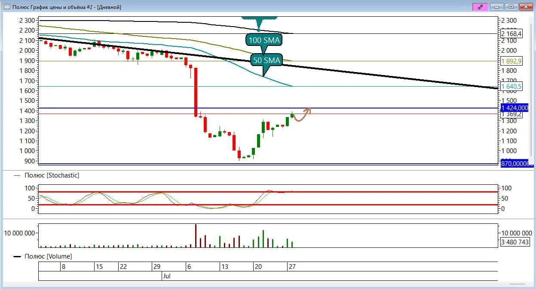Click the 1 892,9 olive SMA value label
The width and height of the screenshot is (536, 289).
[x=511, y=61]
